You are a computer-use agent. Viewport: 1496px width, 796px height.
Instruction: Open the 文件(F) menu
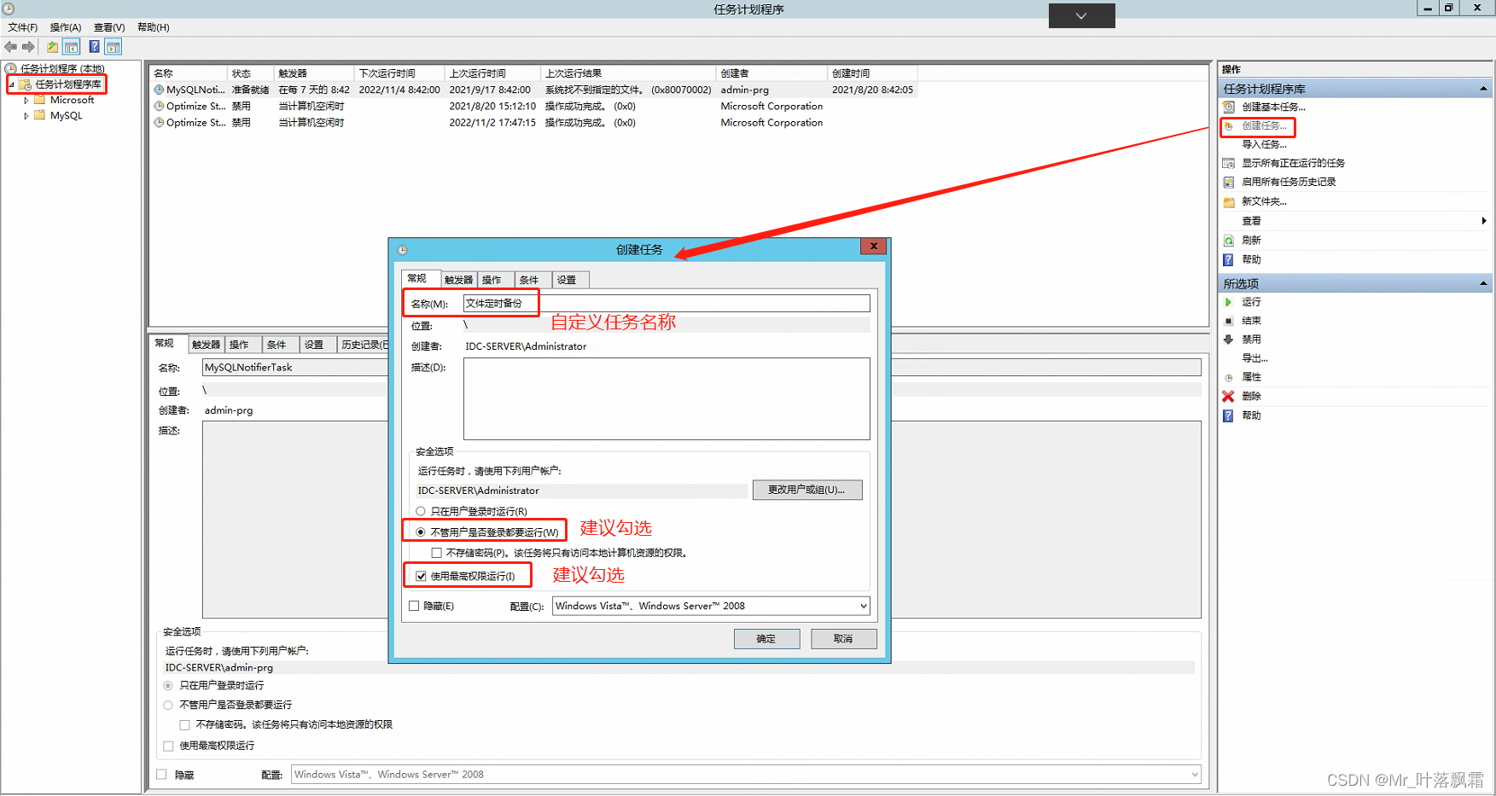tap(23, 27)
